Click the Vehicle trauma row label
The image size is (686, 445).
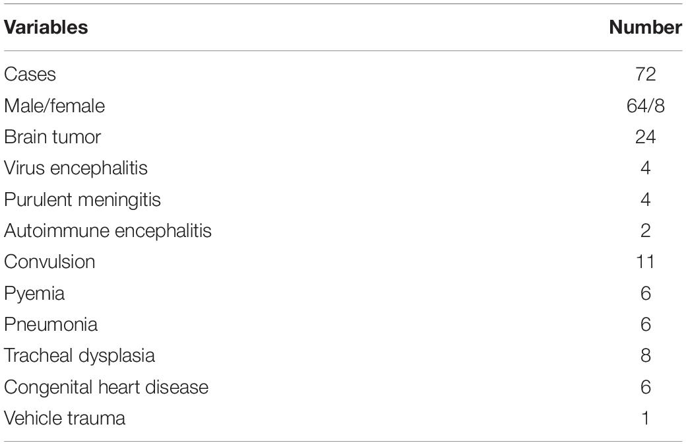coord(65,419)
